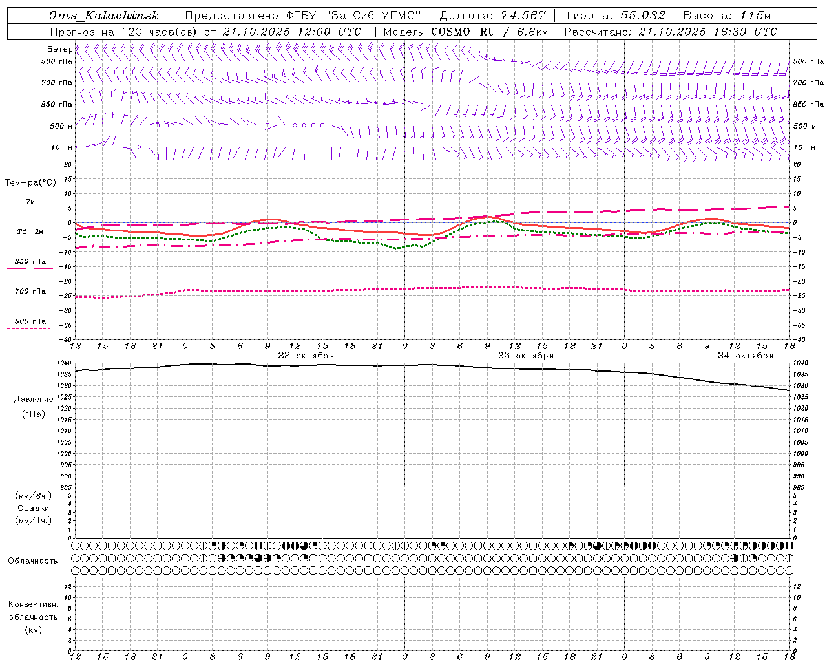
Task: Click the '-25' tick on right temperature axis
Action: point(799,296)
